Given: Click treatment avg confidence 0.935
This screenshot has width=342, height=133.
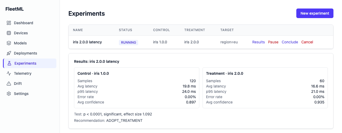Looking at the screenshot, I should click(x=319, y=102).
